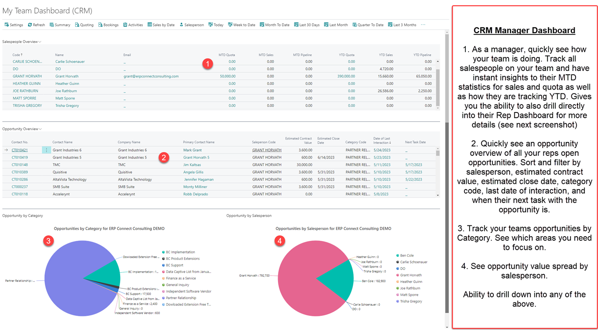Filter the dashboard to Today

click(x=216, y=25)
